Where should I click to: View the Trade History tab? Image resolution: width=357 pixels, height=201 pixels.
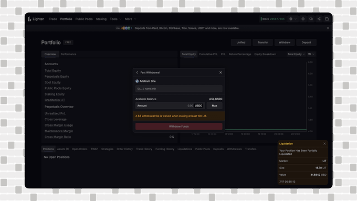(144, 149)
